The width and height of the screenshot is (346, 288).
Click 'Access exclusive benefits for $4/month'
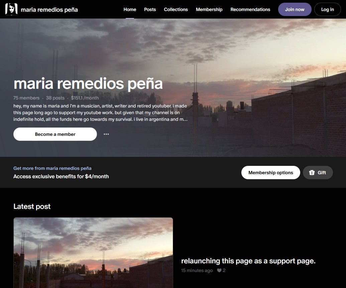pos(61,177)
